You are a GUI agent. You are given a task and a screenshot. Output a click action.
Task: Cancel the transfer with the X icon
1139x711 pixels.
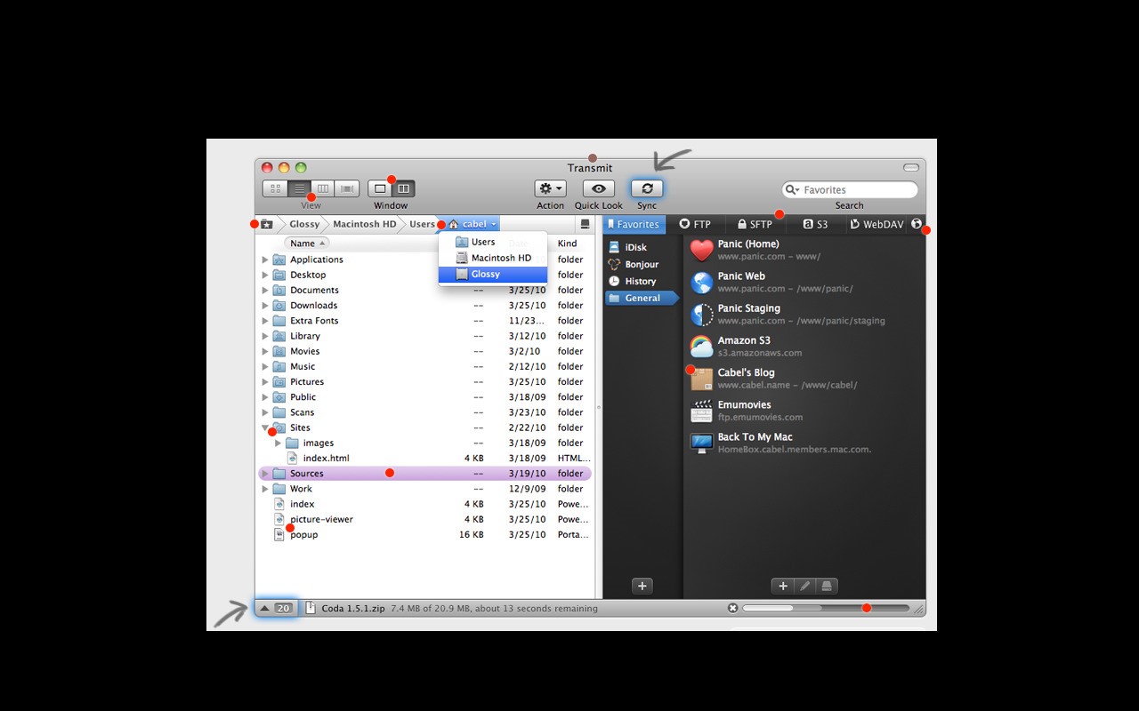pyautogui.click(x=732, y=608)
